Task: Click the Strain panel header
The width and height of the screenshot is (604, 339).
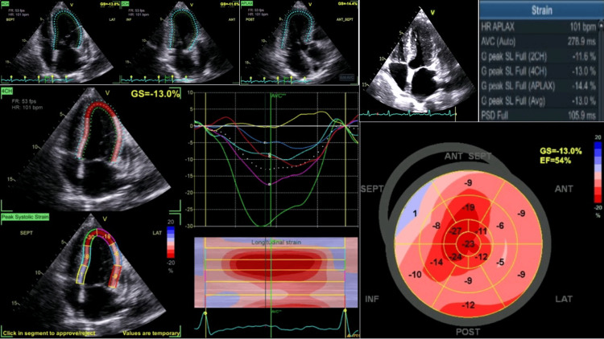Action: [541, 10]
